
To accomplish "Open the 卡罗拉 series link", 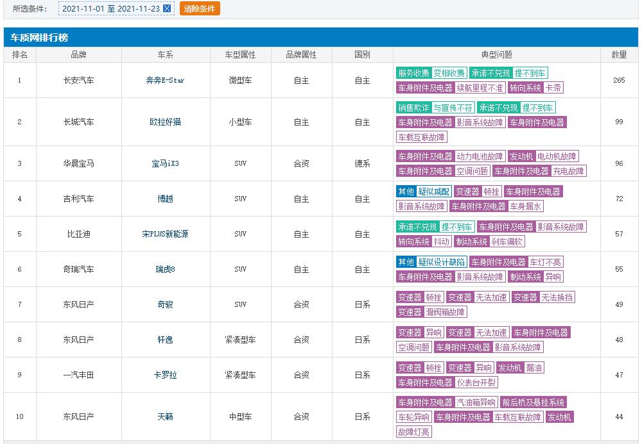I will click(165, 375).
